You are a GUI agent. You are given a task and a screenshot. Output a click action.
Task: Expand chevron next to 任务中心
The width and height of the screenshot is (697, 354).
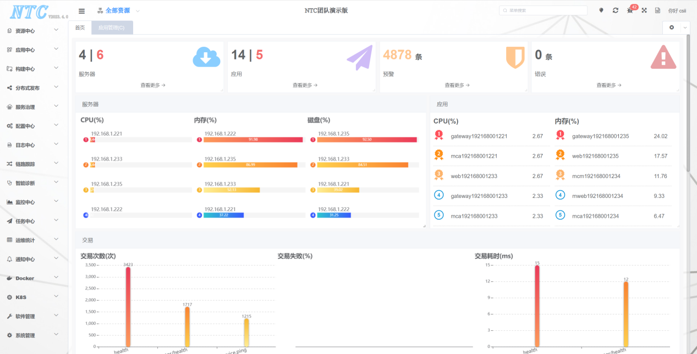56,220
